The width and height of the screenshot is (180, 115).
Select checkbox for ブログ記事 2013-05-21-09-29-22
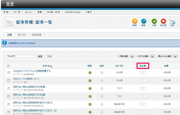click(9, 88)
